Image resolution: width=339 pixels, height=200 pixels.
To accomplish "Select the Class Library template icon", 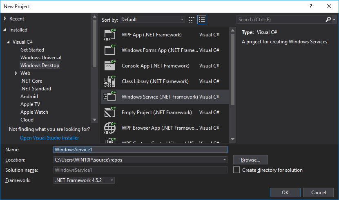I will 110,81.
